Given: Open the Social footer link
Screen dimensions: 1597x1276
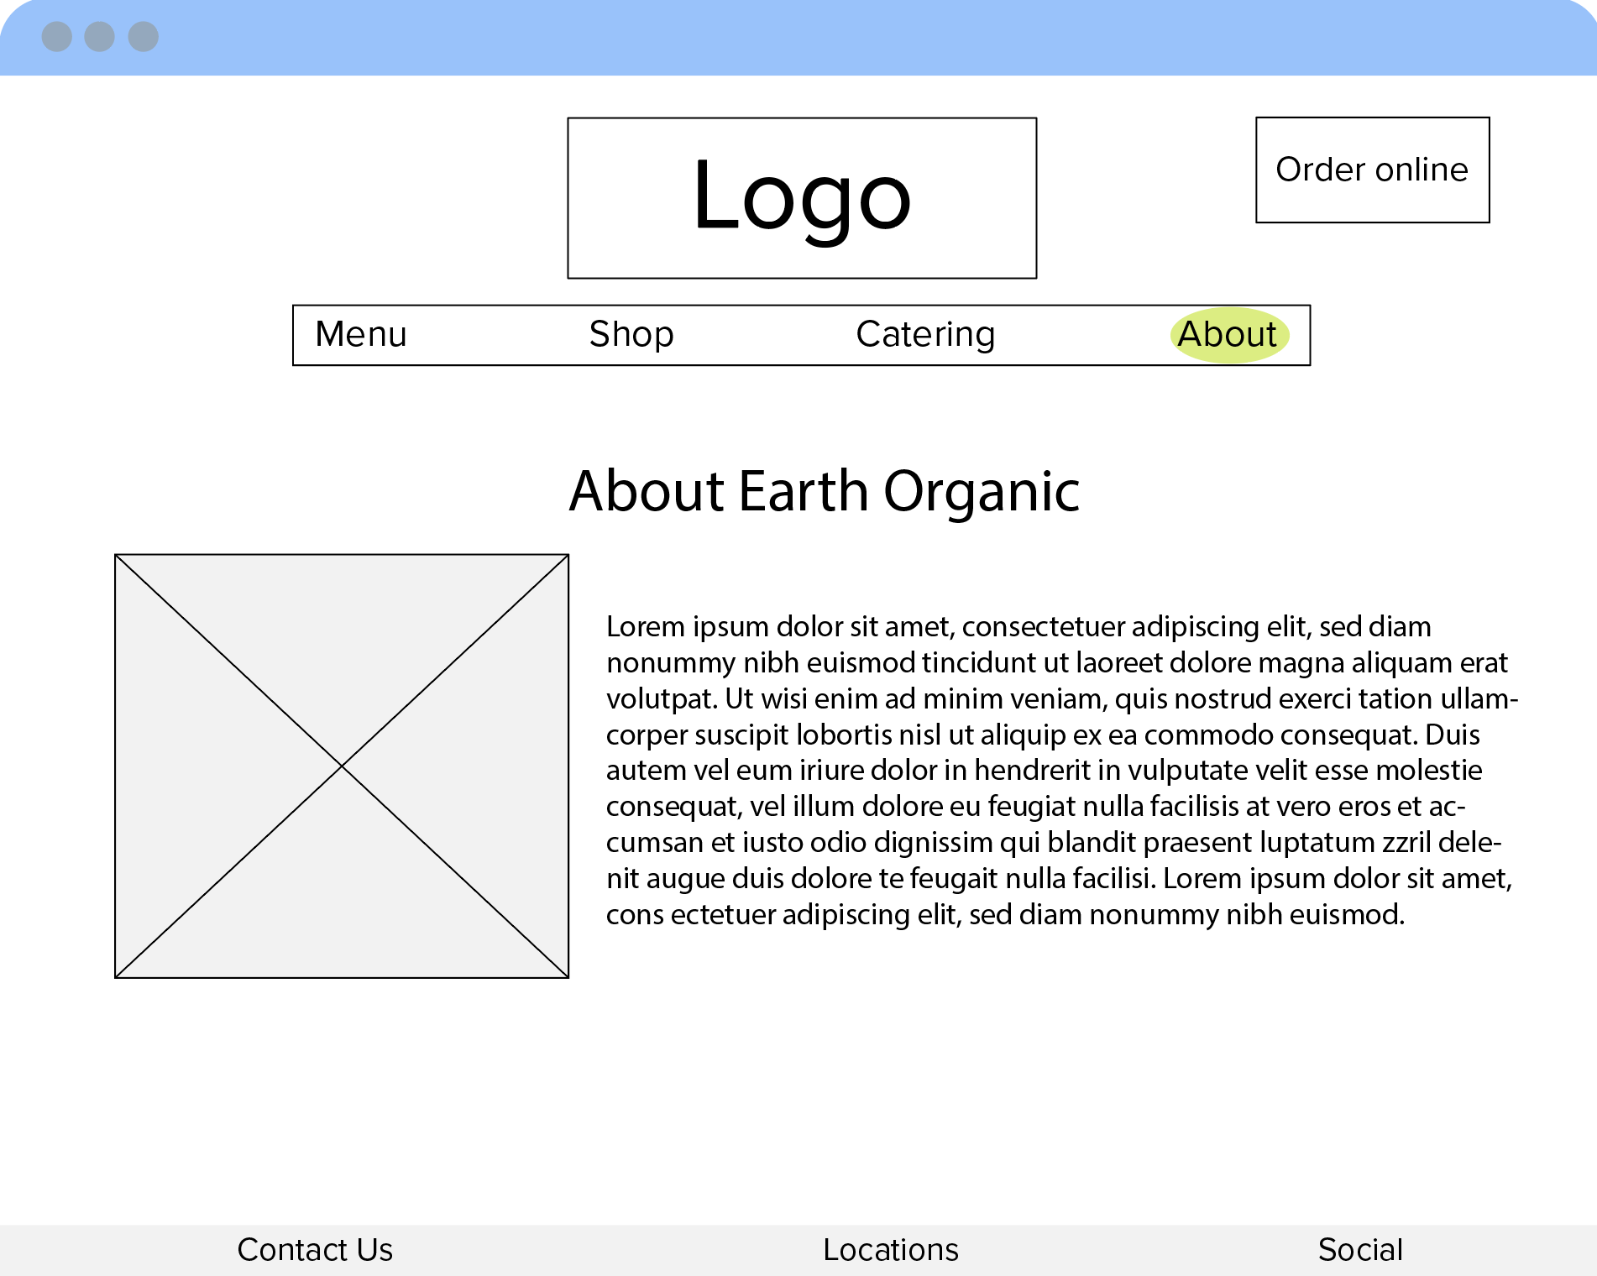Looking at the screenshot, I should 1360,1250.
